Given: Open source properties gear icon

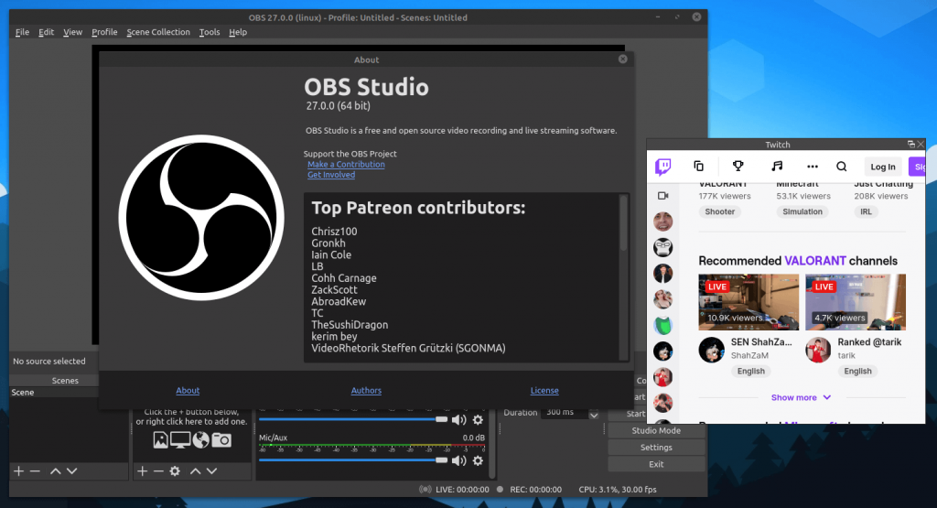Looking at the screenshot, I should (x=175, y=471).
